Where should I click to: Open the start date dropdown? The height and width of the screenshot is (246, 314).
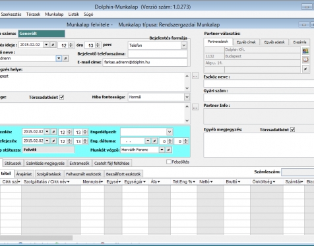point(47,132)
